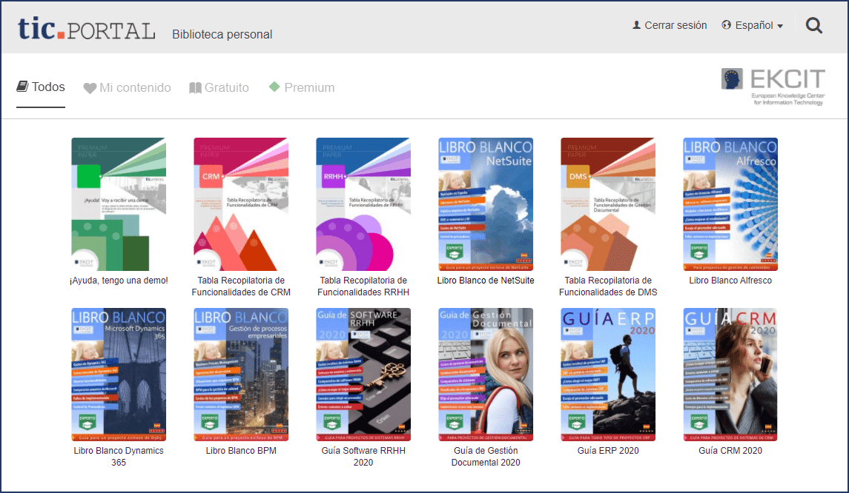Open the Guía ERP 2020 cover

(608, 375)
